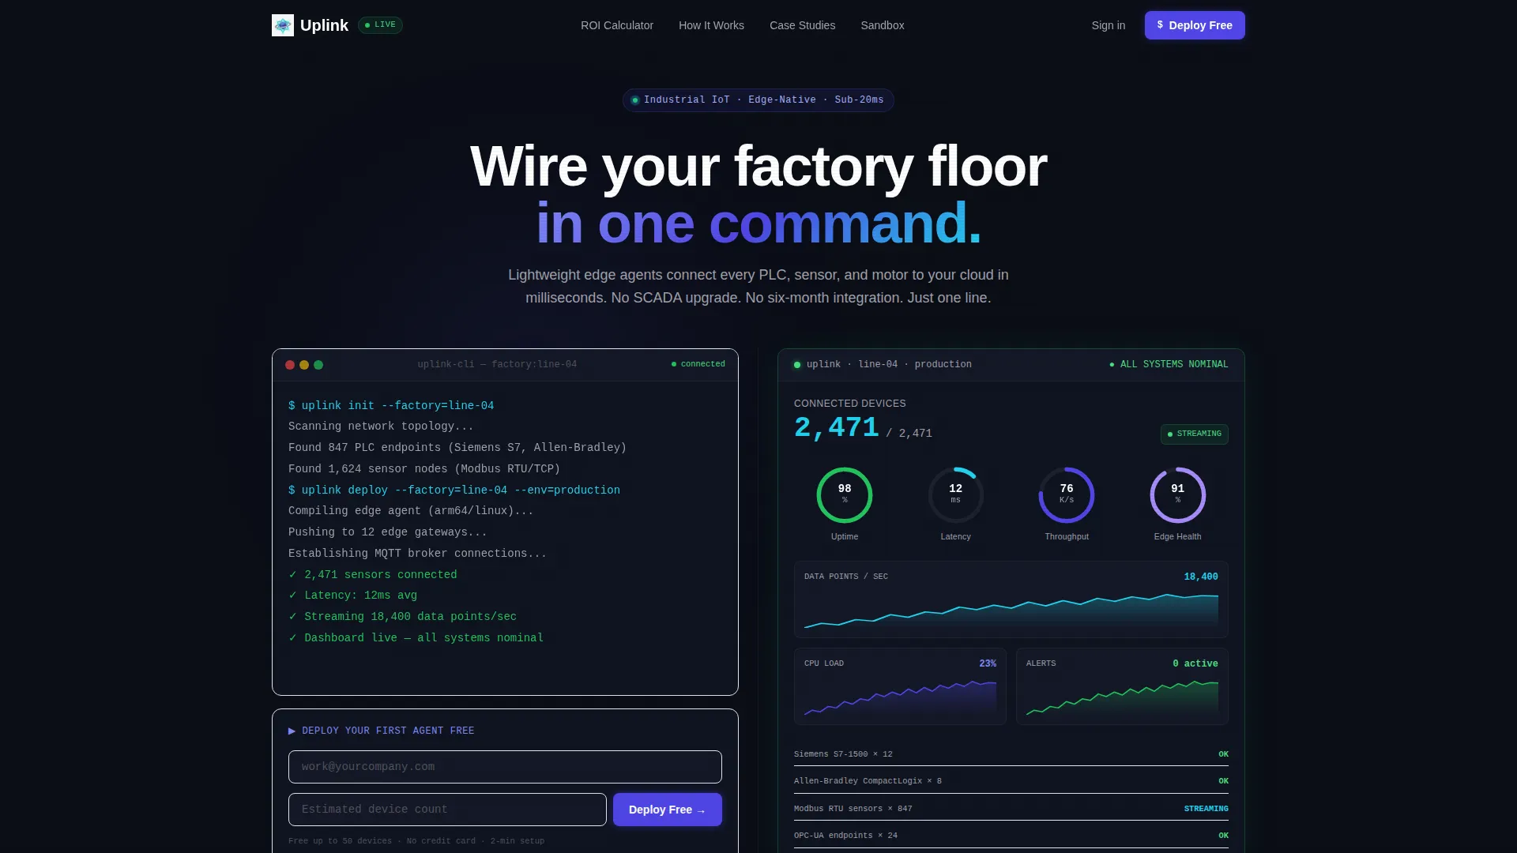The width and height of the screenshot is (1517, 853).
Task: Click the form Deploy Free arrow button
Action: [668, 810]
